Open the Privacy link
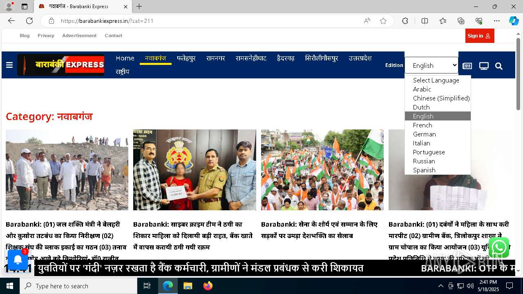The width and height of the screenshot is (523, 294). click(x=46, y=36)
